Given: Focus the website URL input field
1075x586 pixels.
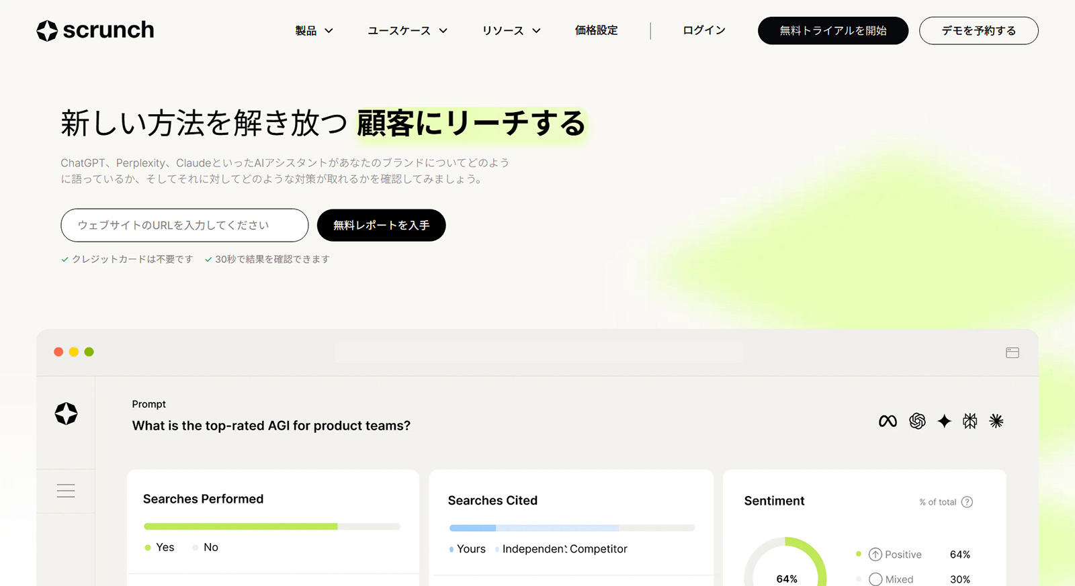Looking at the screenshot, I should click(x=185, y=225).
